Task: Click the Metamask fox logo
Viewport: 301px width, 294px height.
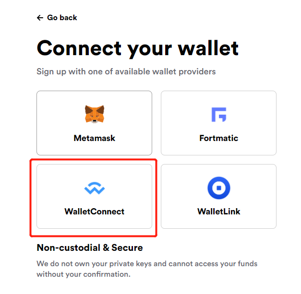Action: (x=94, y=114)
